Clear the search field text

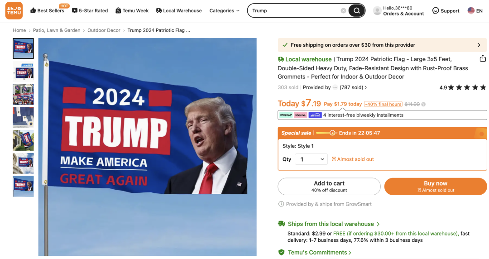[343, 10]
